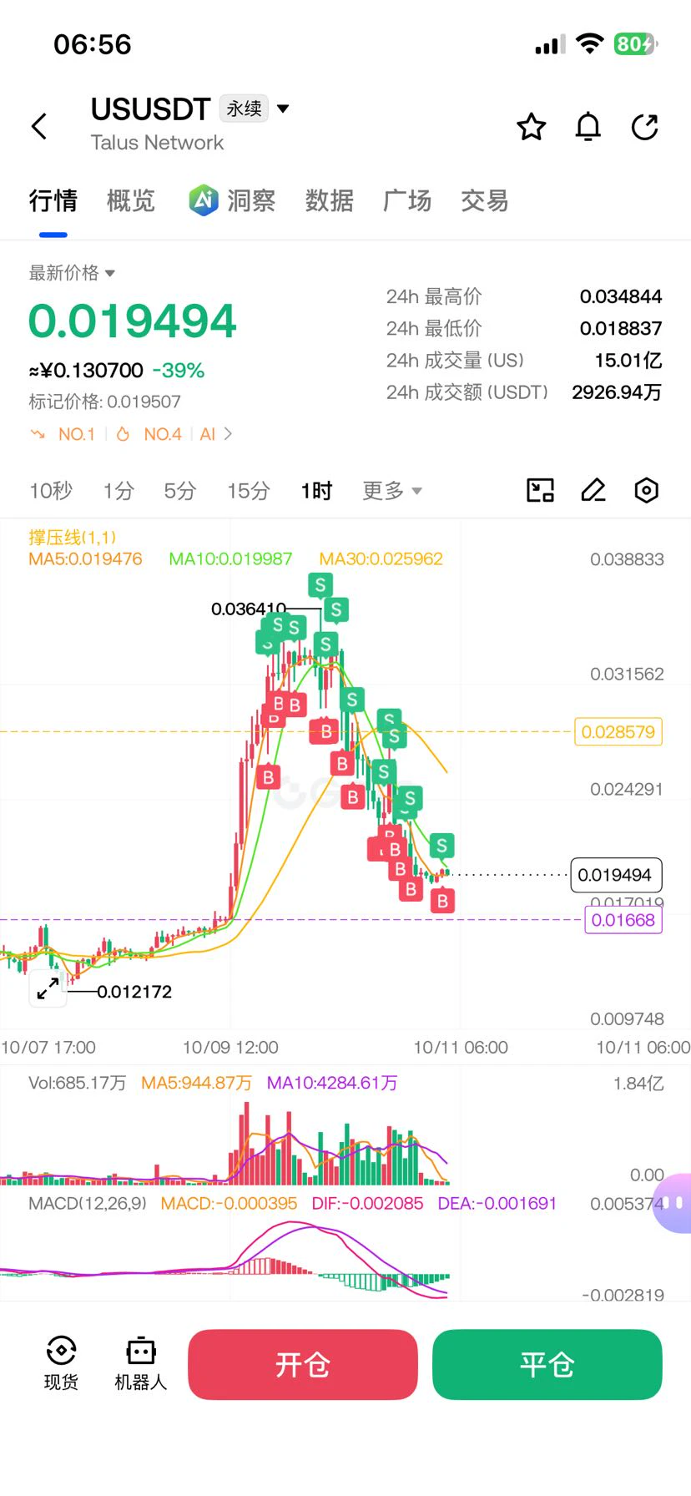691x1496 pixels.
Task: Tap 平仓 close position button
Action: [547, 1365]
